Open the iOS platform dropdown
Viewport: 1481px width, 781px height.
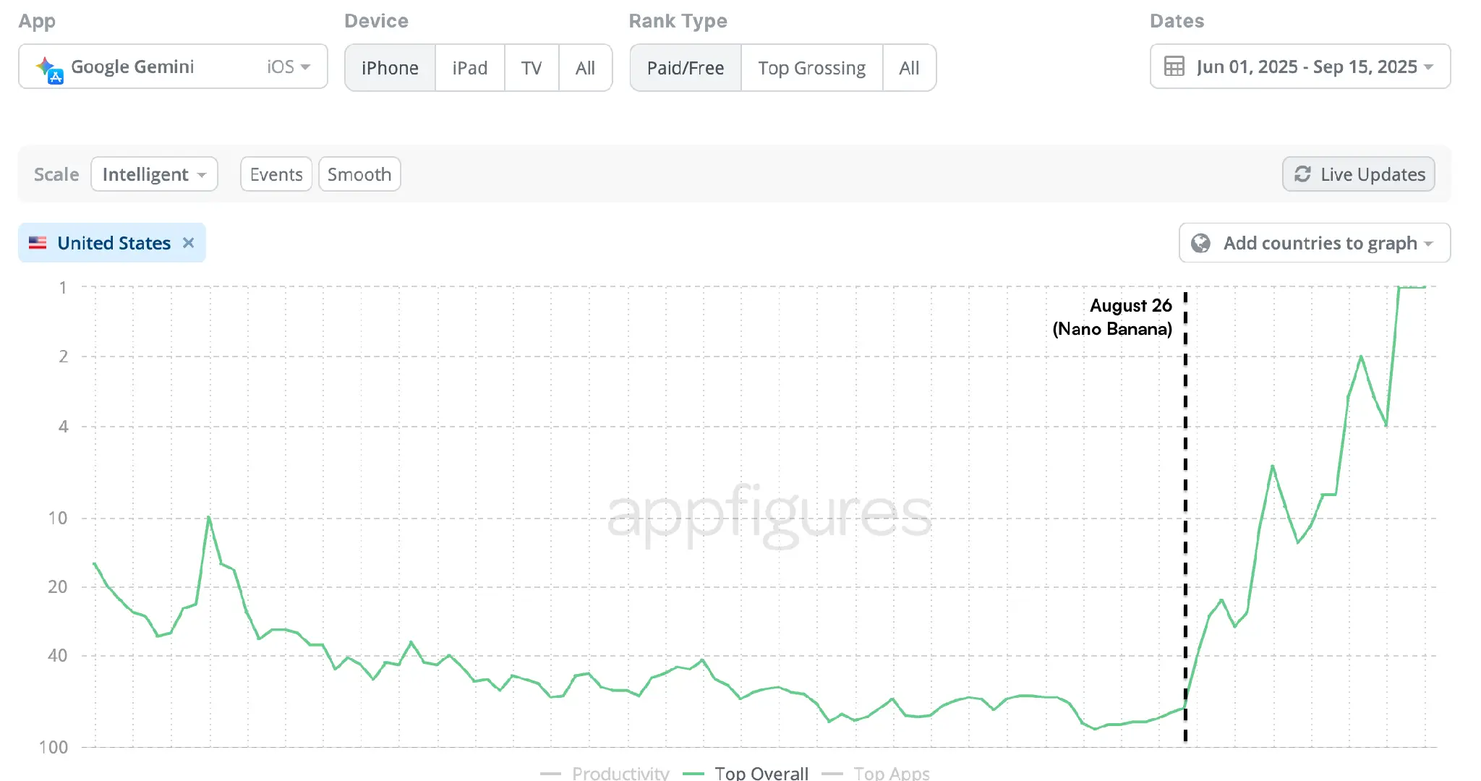tap(288, 67)
